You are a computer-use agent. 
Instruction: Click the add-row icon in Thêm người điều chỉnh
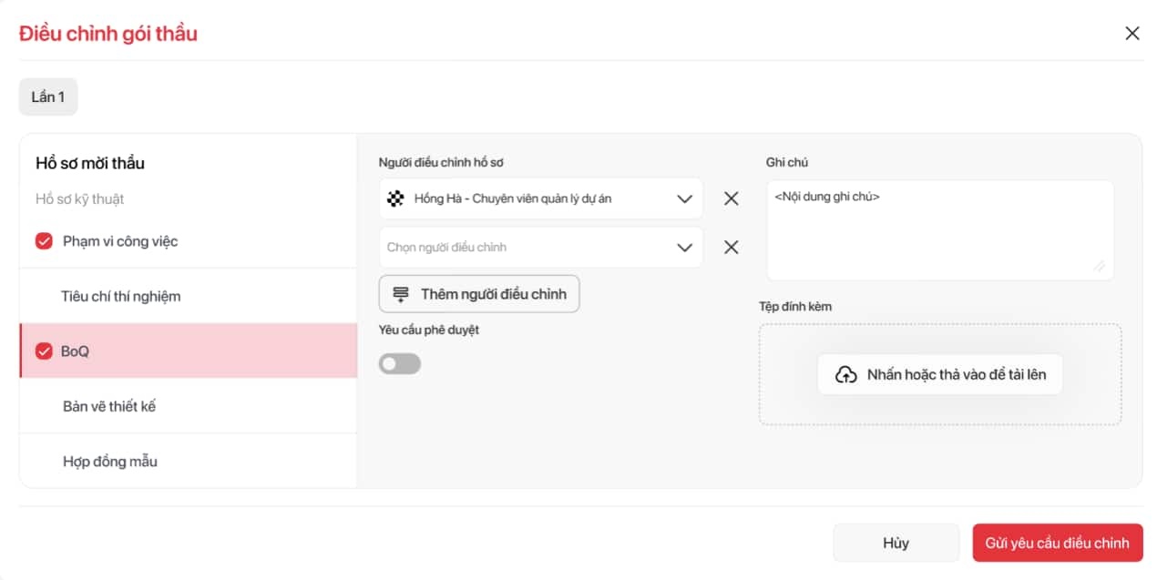[x=401, y=294]
